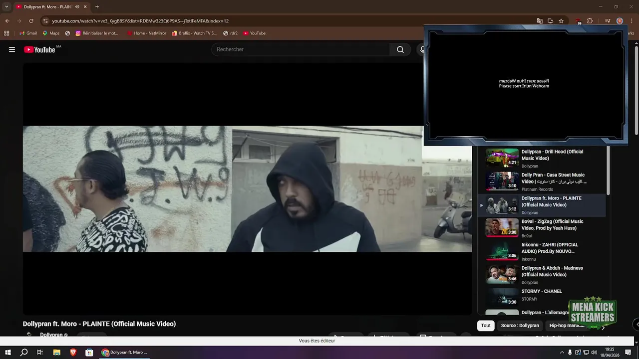Mute the tab via its speaker icon
The height and width of the screenshot is (359, 639).
pyautogui.click(x=77, y=7)
